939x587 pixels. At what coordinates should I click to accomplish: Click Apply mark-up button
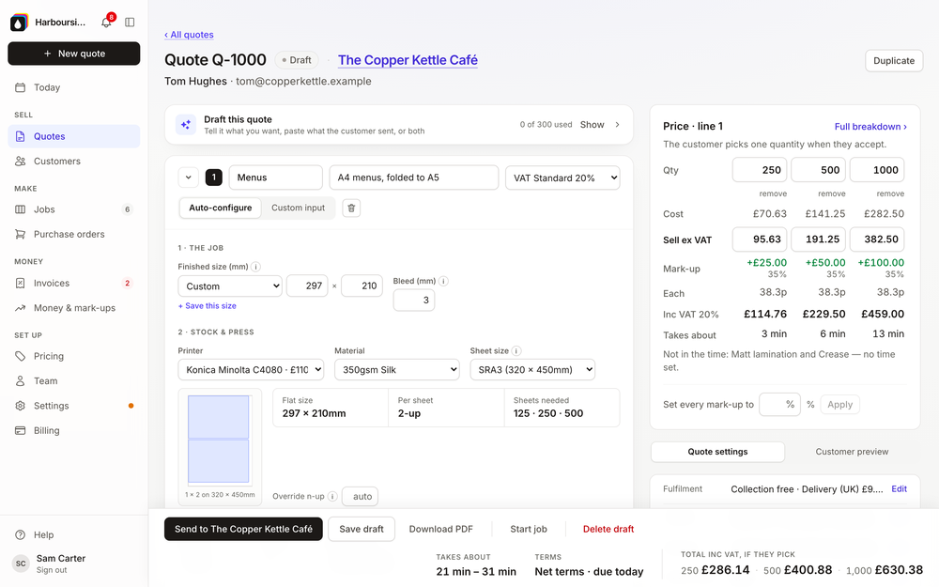[x=839, y=404]
